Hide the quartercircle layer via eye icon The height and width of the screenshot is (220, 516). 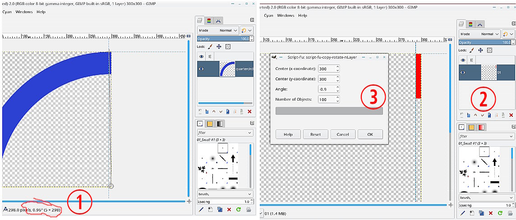point(202,69)
